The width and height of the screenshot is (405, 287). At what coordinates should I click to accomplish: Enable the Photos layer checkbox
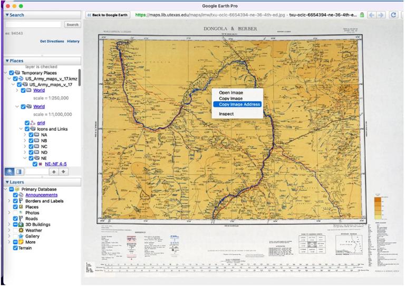coord(15,213)
